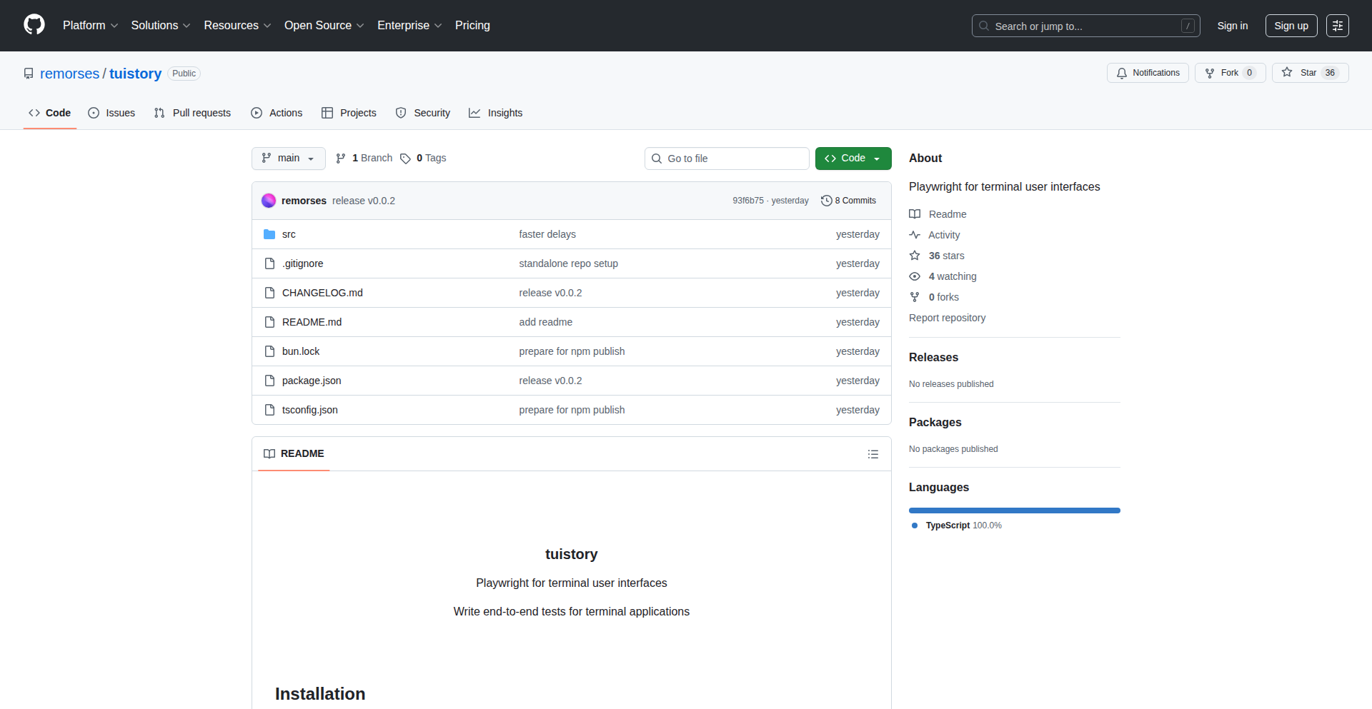Open the tuistory repository name link
The image size is (1372, 709).
click(x=136, y=74)
